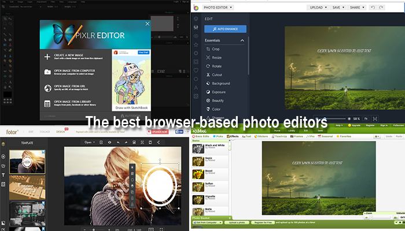Click Open Image from URL globe icon
The width and height of the screenshot is (405, 231).
[49, 88]
